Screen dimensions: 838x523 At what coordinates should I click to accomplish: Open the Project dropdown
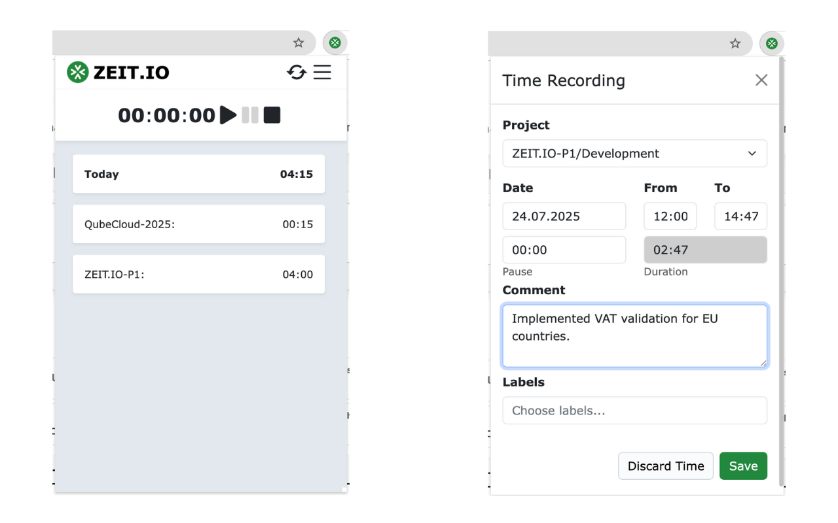click(634, 154)
